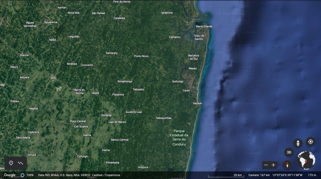Click the Camera: 167 km readout
This screenshot has height=179, width=321.
(x=259, y=175)
